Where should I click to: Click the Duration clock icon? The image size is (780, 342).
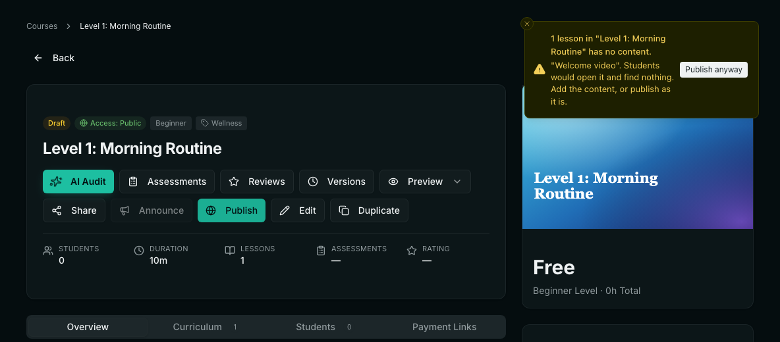point(139,251)
